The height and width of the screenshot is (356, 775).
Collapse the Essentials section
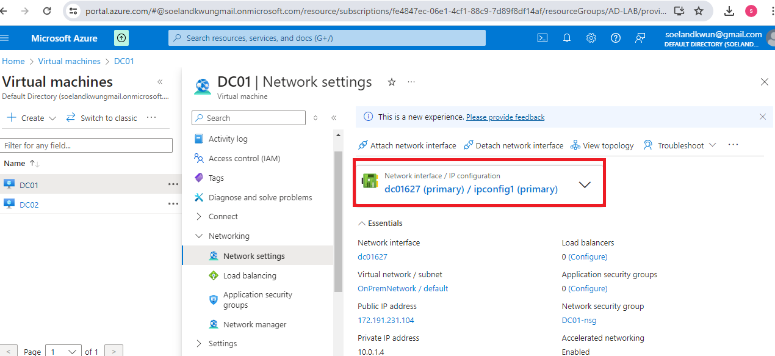click(380, 223)
